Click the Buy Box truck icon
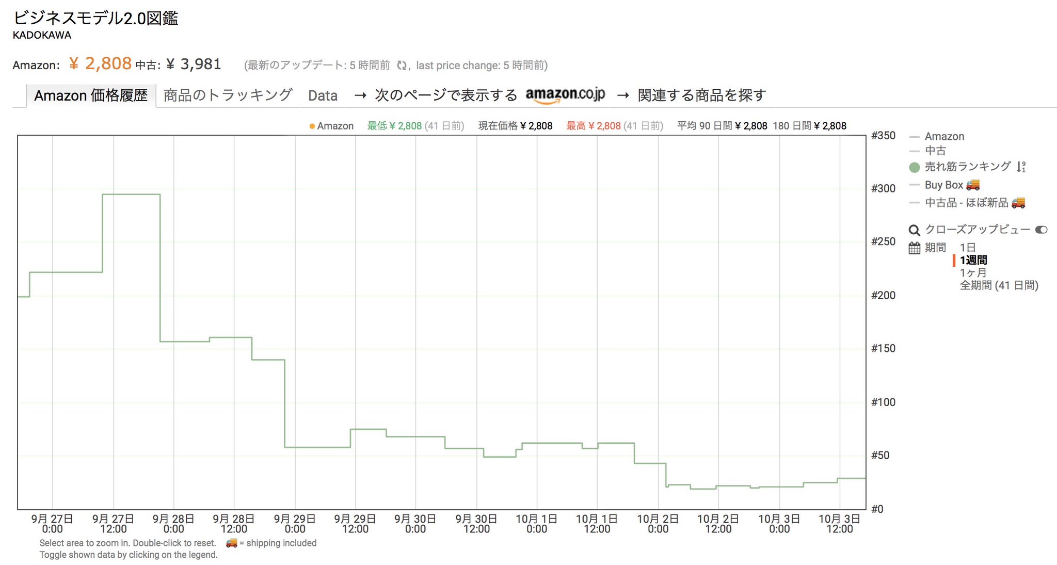 click(973, 185)
